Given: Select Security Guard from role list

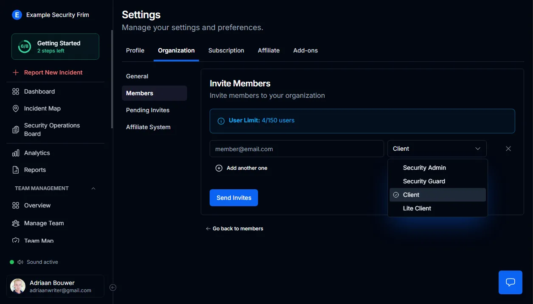Looking at the screenshot, I should (x=424, y=181).
